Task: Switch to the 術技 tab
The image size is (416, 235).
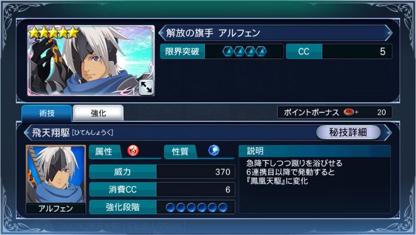Action: pos(47,113)
